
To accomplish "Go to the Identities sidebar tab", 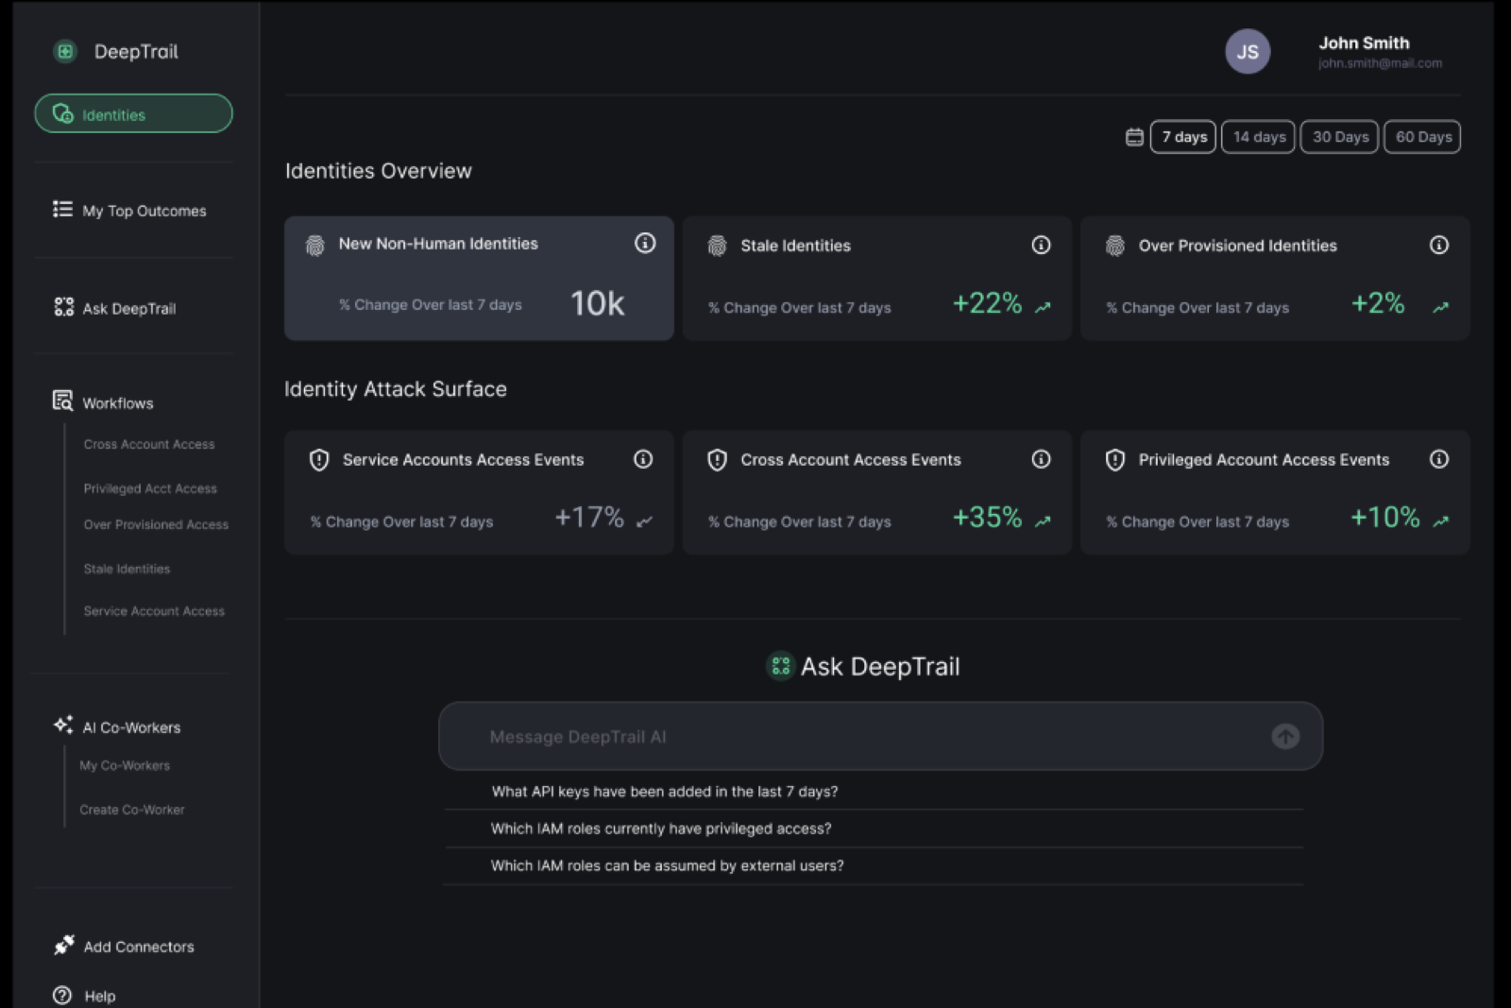I will click(x=133, y=114).
